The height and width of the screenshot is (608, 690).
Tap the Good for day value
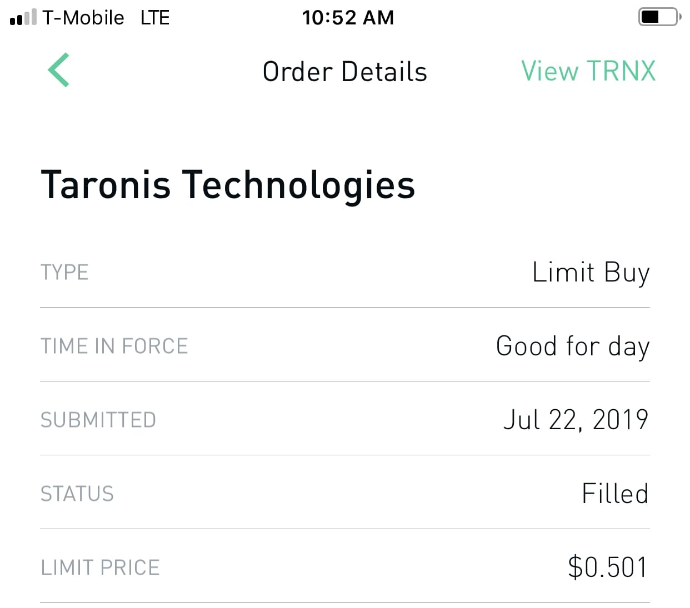(572, 346)
